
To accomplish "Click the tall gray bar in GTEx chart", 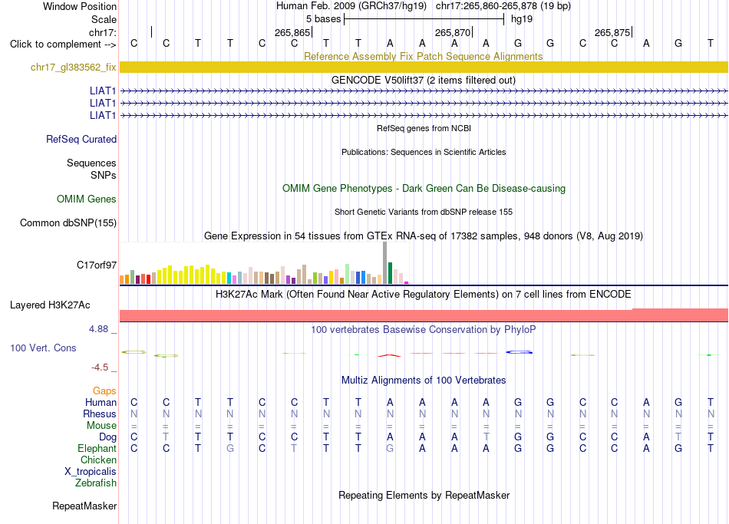I will [384, 262].
